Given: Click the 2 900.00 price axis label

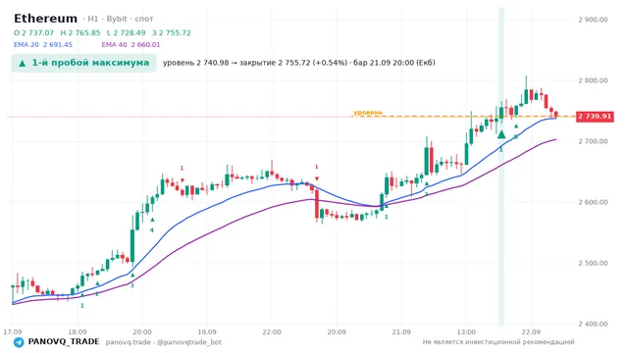Looking at the screenshot, I should (x=593, y=20).
